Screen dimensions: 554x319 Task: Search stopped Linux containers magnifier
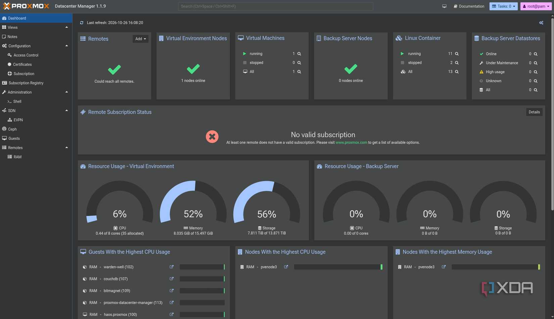(x=457, y=63)
